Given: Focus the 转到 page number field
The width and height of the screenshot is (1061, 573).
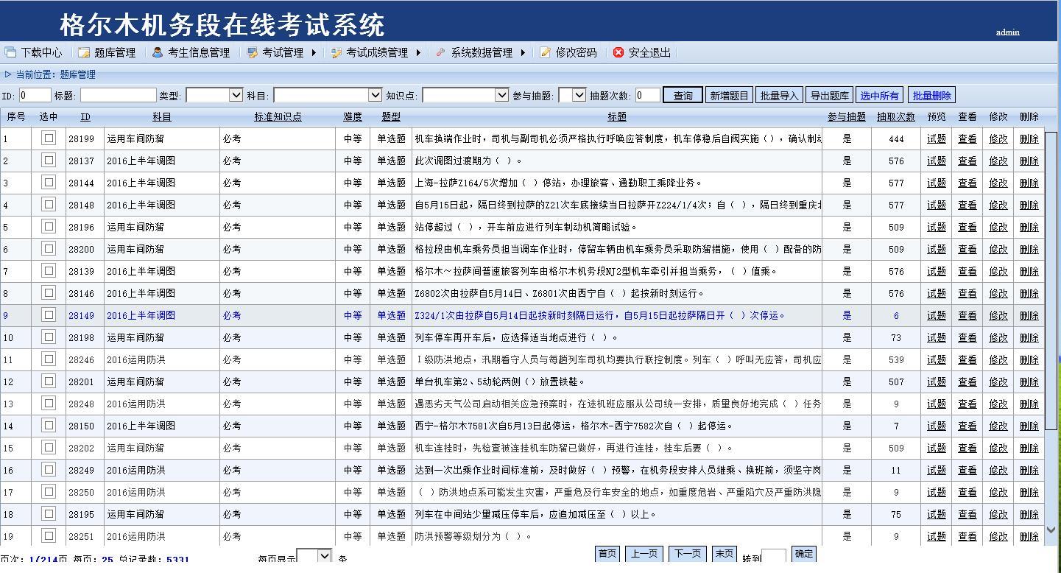Looking at the screenshot, I should (774, 557).
